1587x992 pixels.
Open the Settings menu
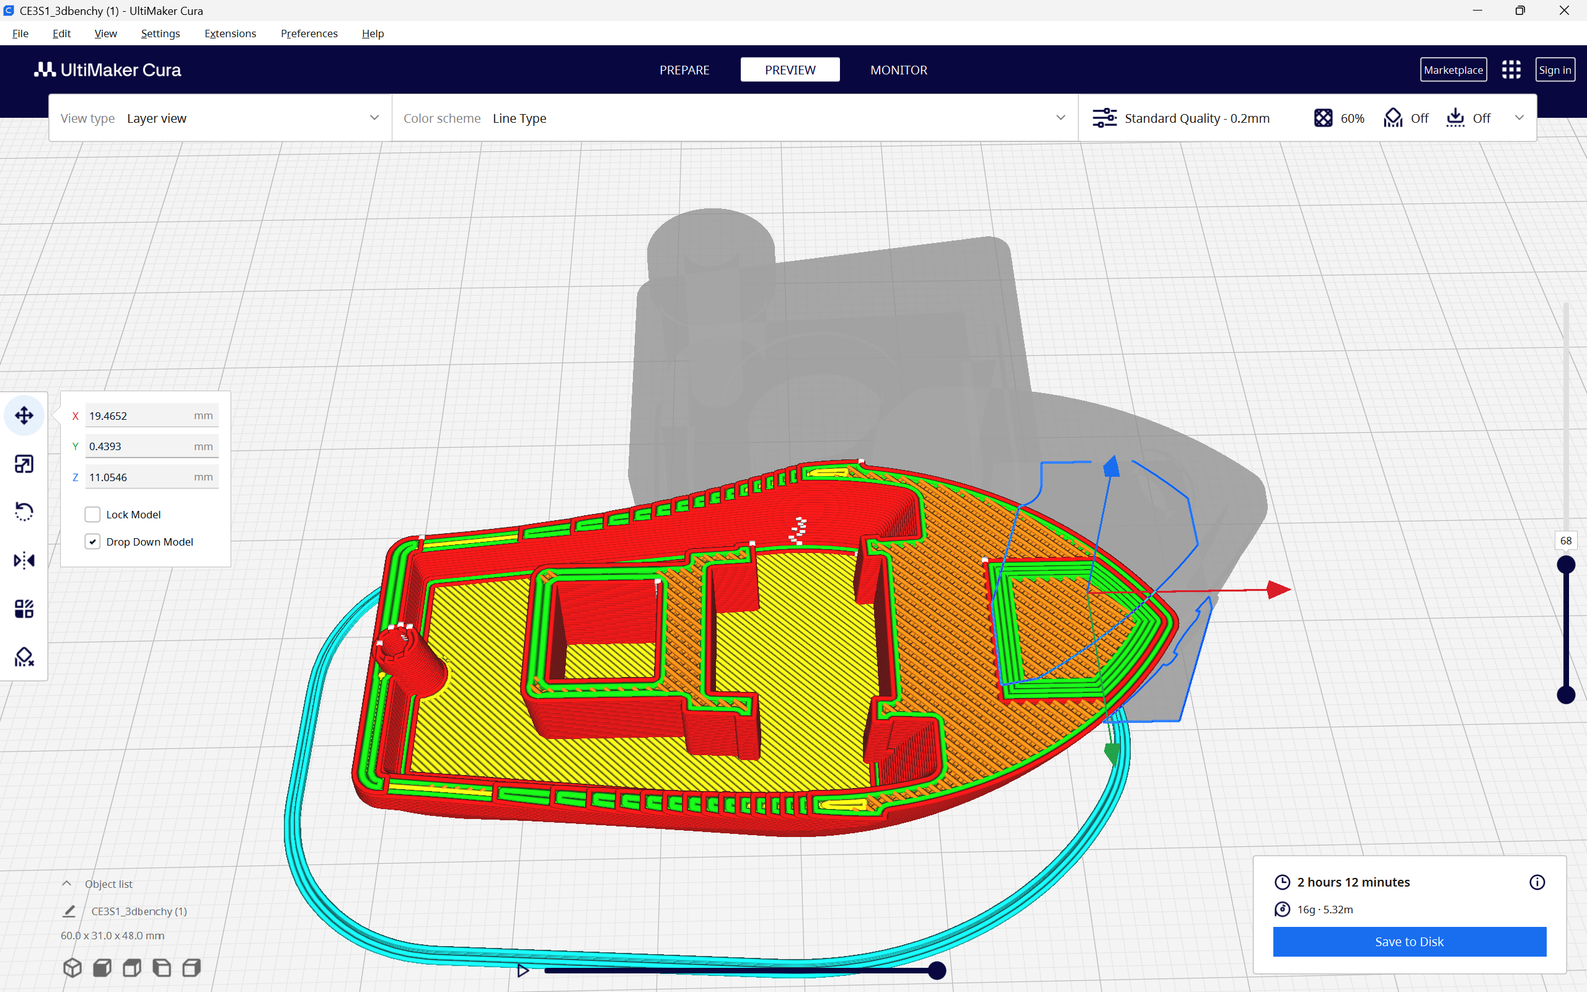[x=161, y=33]
